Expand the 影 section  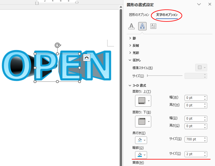(133, 38)
